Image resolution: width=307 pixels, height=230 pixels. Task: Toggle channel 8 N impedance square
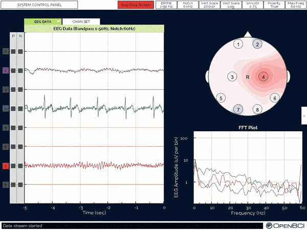(x=20, y=185)
